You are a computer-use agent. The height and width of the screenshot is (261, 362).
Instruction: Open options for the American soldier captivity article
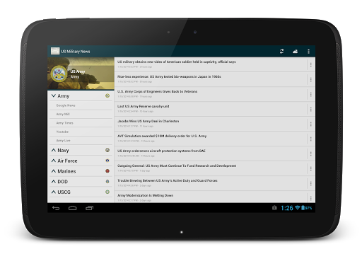point(311,64)
